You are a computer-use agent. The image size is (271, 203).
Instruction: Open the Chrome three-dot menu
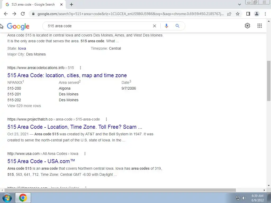(265, 14)
